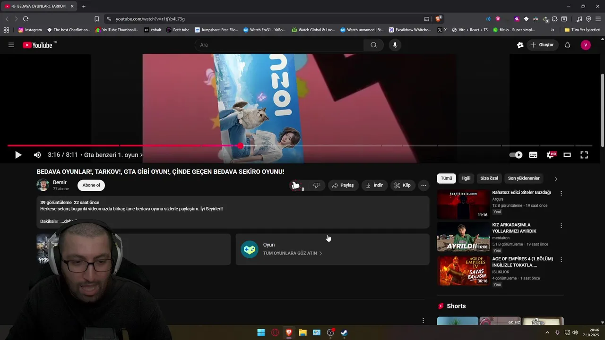The image size is (605, 340).
Task: Open Brave Shields lion icon
Action: point(439,19)
